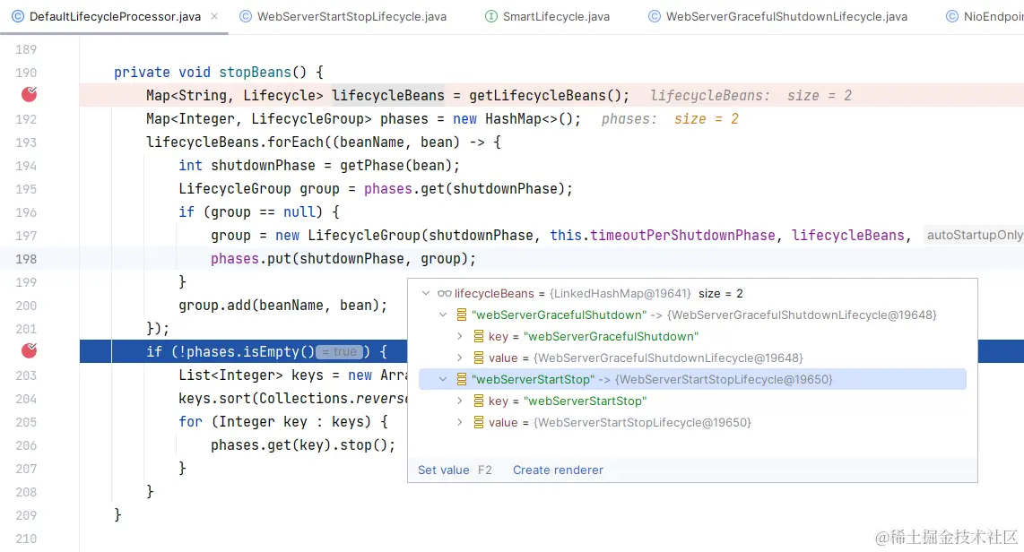Collapse the lifecycleBeans root node

tap(426, 294)
